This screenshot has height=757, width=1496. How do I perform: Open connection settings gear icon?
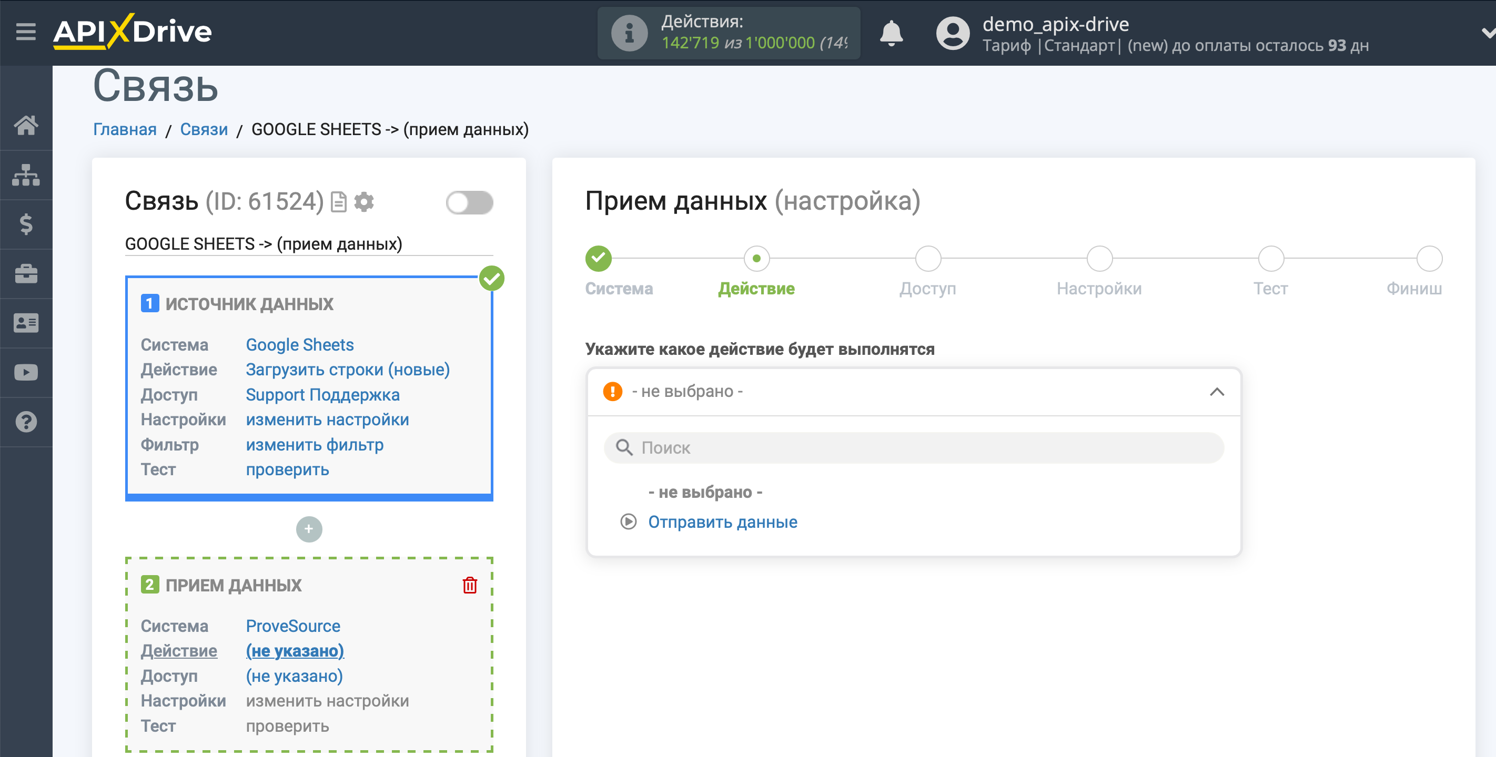pyautogui.click(x=364, y=202)
